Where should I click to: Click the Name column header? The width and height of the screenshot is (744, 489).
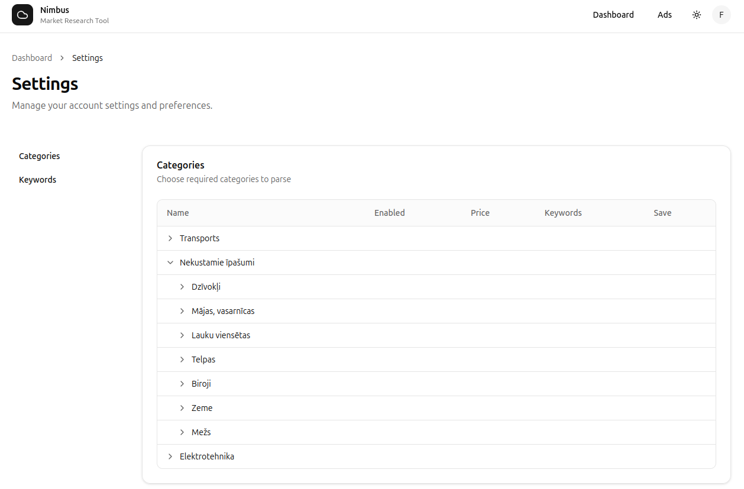(178, 213)
